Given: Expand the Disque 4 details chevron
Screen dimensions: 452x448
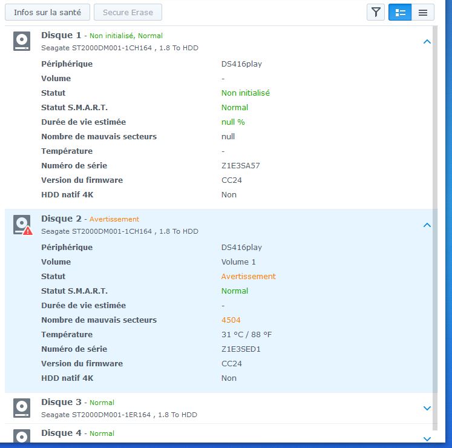Looking at the screenshot, I should click(x=427, y=439).
